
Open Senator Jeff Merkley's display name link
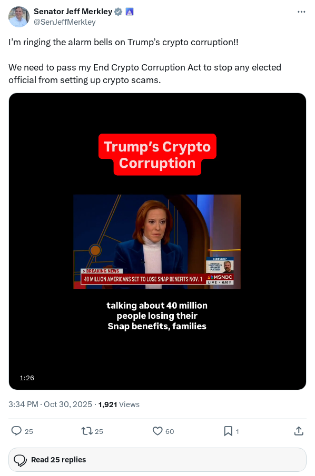coord(73,11)
